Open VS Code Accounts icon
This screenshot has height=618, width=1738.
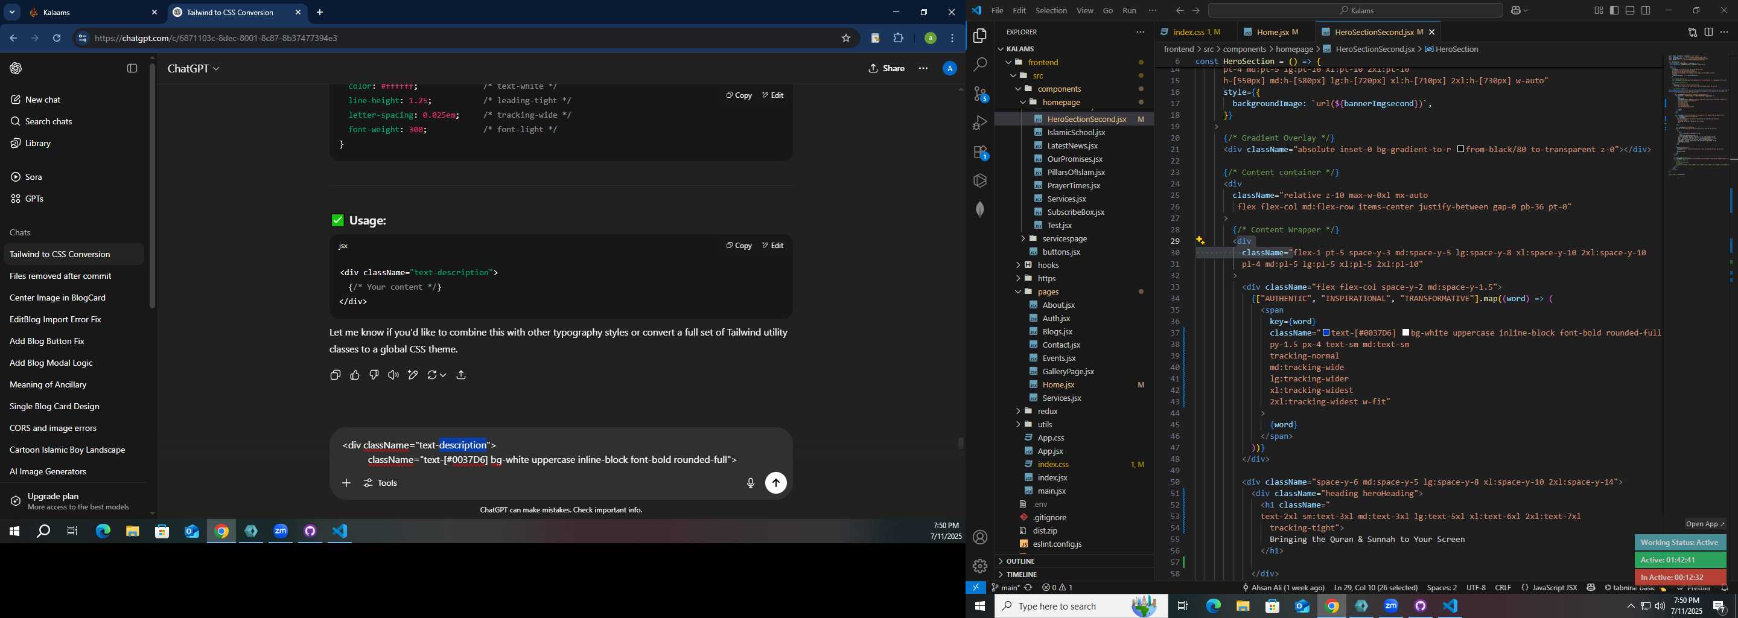(x=979, y=538)
